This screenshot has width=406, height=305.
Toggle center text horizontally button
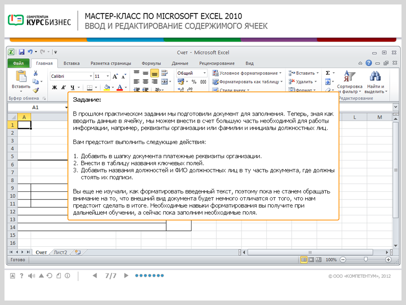(146, 82)
